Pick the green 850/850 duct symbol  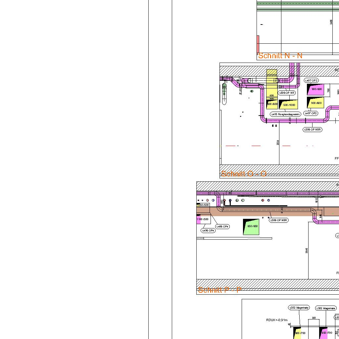tap(251, 227)
